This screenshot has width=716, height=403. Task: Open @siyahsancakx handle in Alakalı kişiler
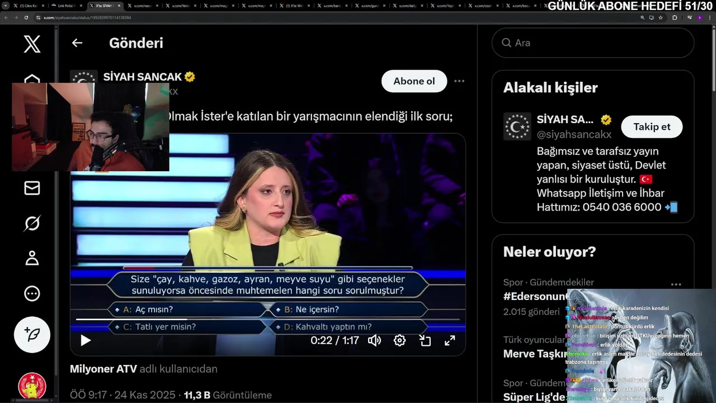[574, 134]
